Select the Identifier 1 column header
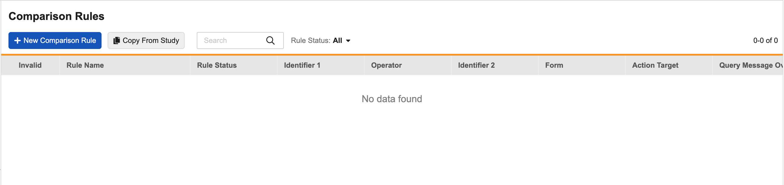Image resolution: width=784 pixels, height=185 pixels. pos(302,65)
